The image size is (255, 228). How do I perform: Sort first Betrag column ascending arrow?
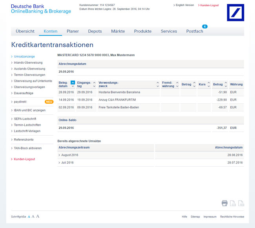(x=194, y=83)
